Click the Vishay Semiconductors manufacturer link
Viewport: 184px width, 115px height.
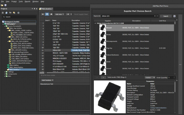pyautogui.click(x=159, y=108)
